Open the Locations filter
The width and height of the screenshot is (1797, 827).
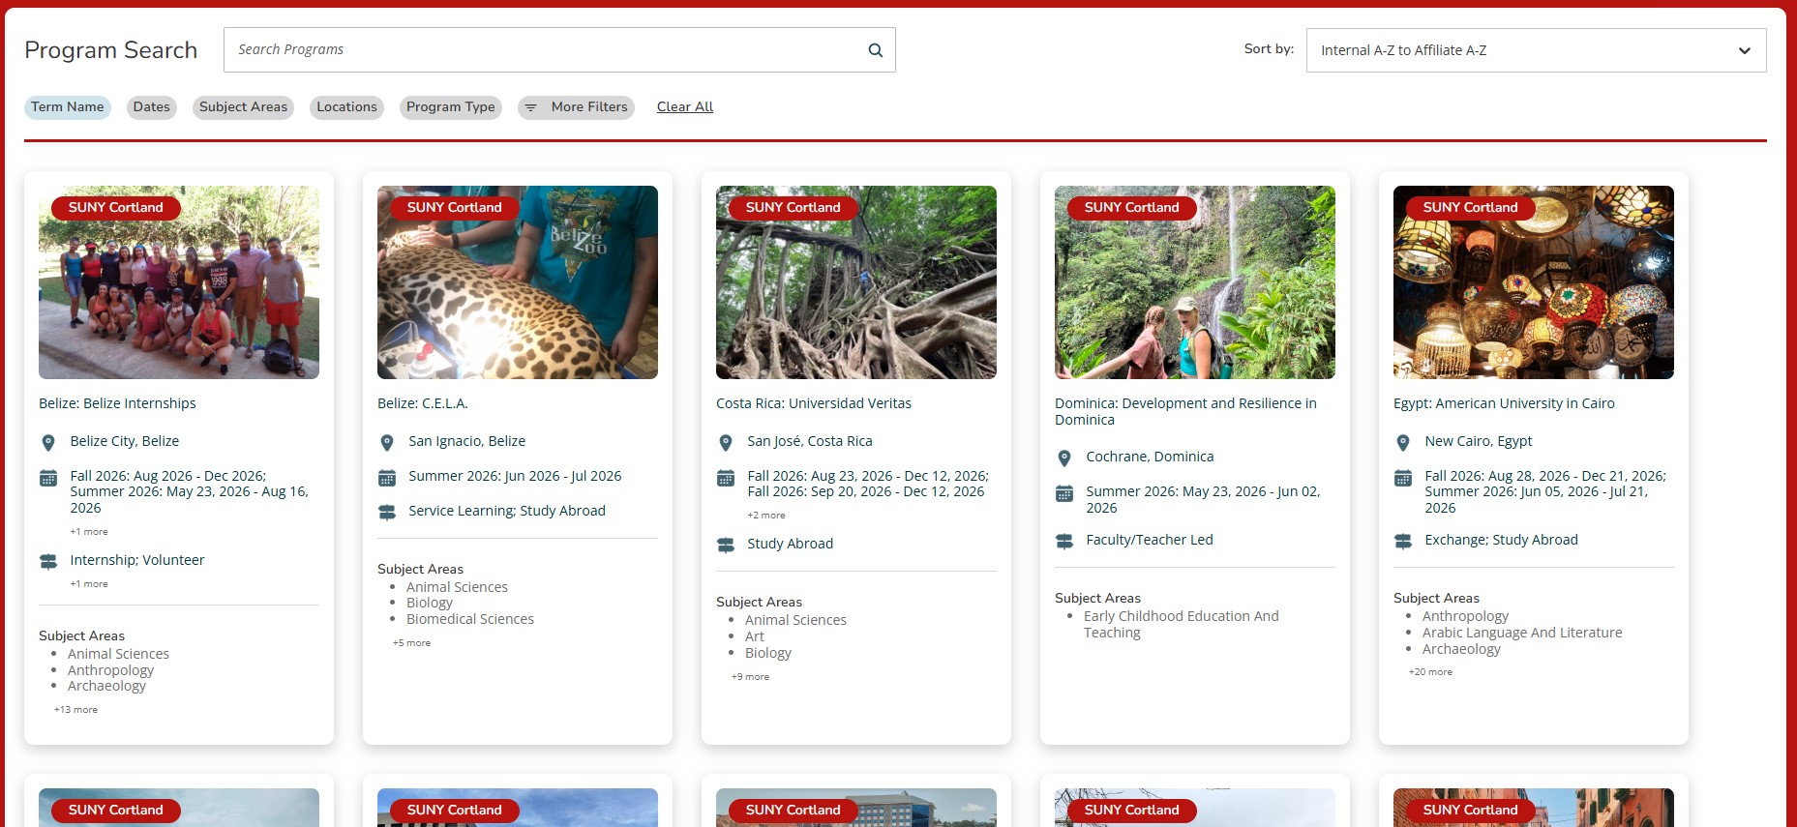point(346,107)
